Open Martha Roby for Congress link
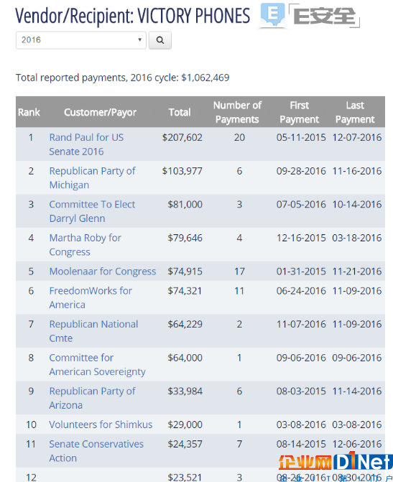393x482 pixels. (x=85, y=245)
